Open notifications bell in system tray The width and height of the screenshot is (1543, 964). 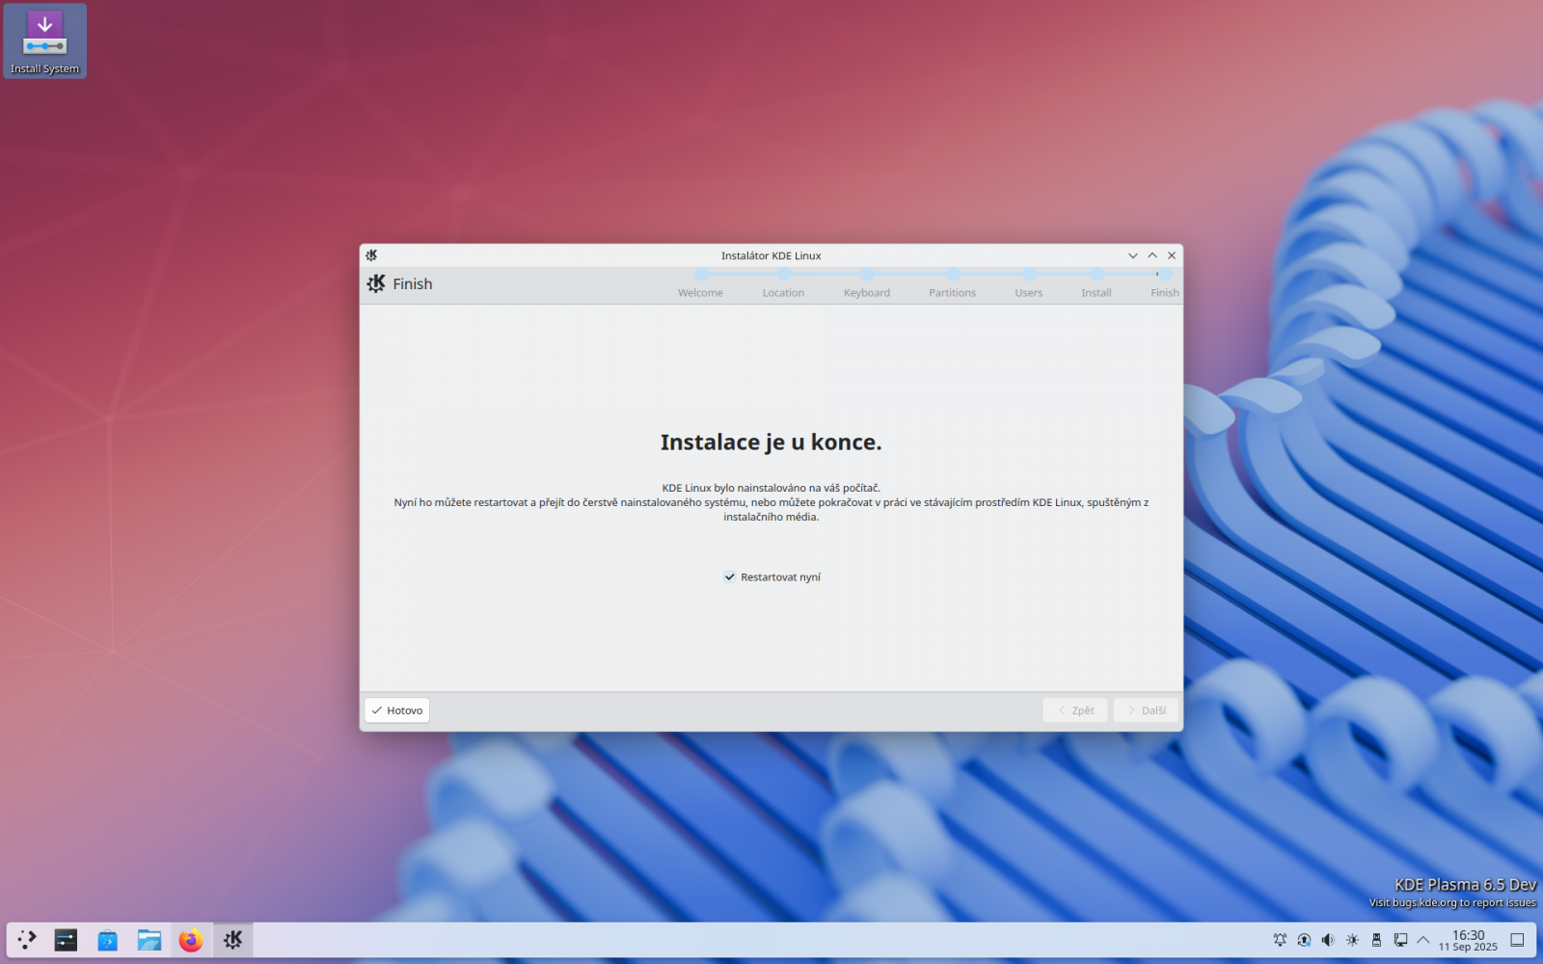pyautogui.click(x=1280, y=940)
